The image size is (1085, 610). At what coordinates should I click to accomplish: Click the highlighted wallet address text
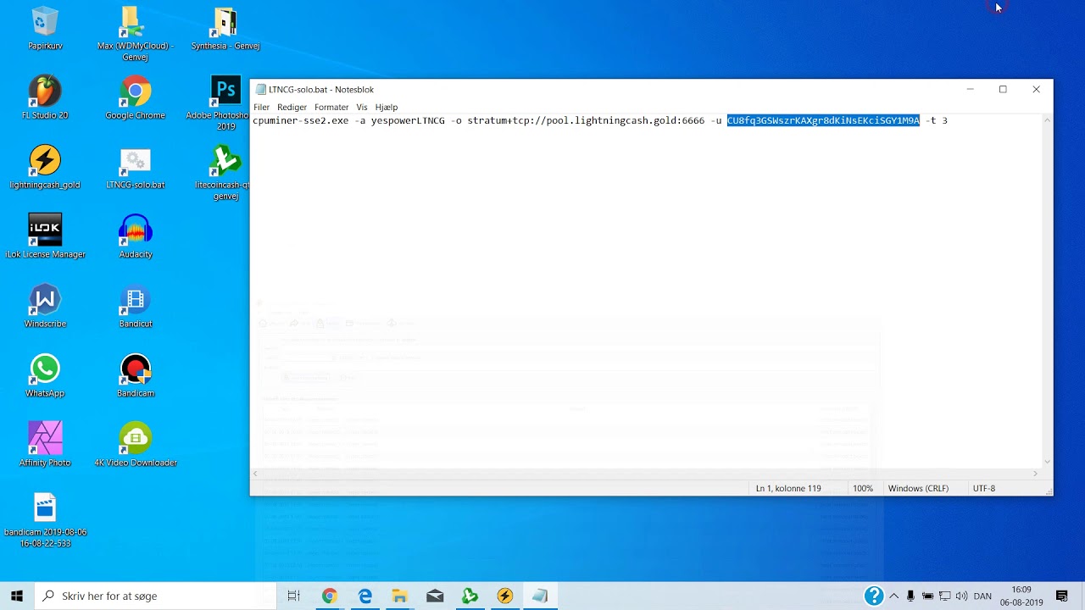(823, 120)
